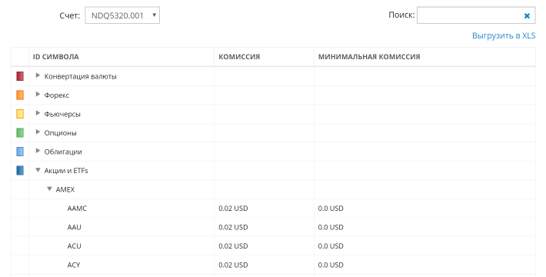546x277 pixels.
Task: Click the Выгрузить в XLS link
Action: 504,35
